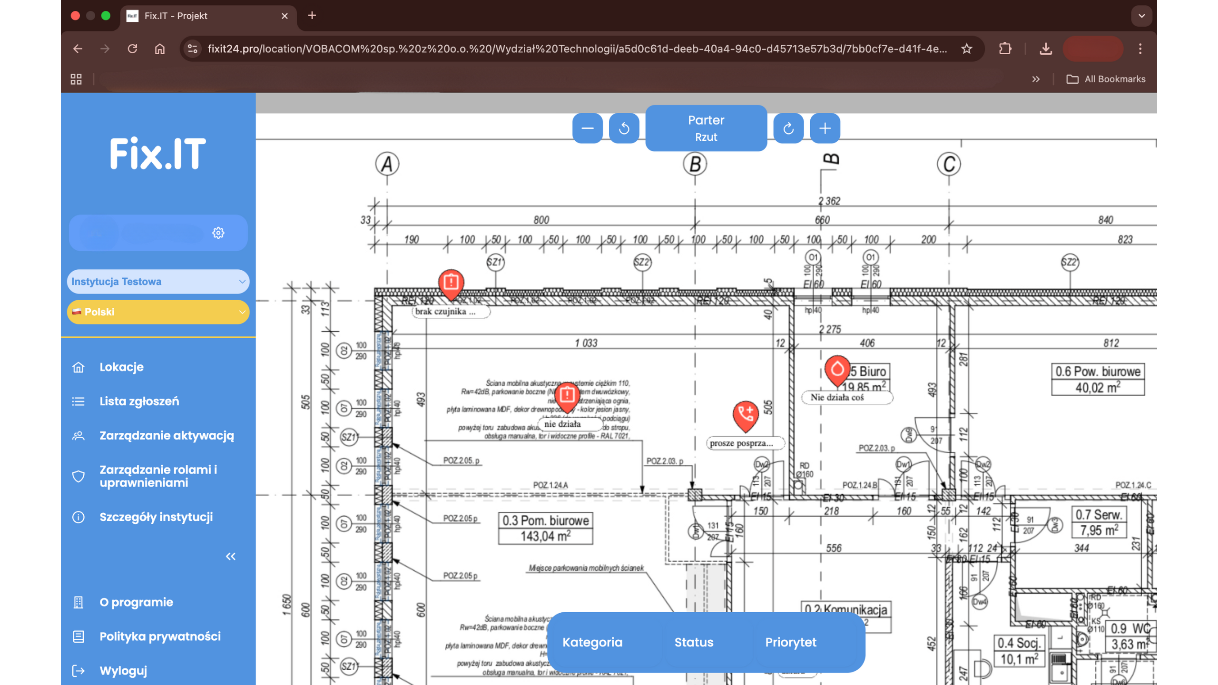Image resolution: width=1218 pixels, height=685 pixels.
Task: Rotate the floor plan counter-clockwise
Action: click(624, 128)
